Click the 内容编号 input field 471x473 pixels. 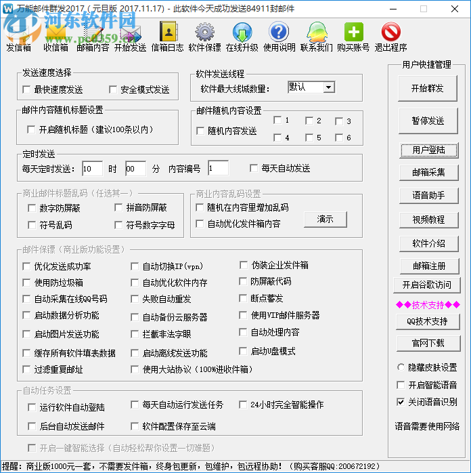point(218,168)
